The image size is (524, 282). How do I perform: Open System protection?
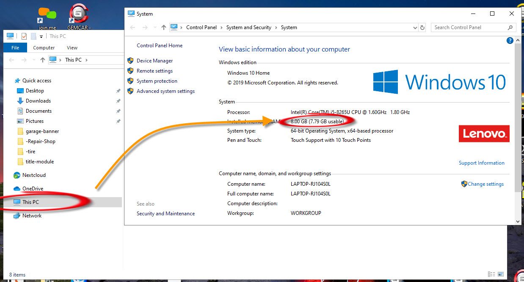(x=157, y=81)
